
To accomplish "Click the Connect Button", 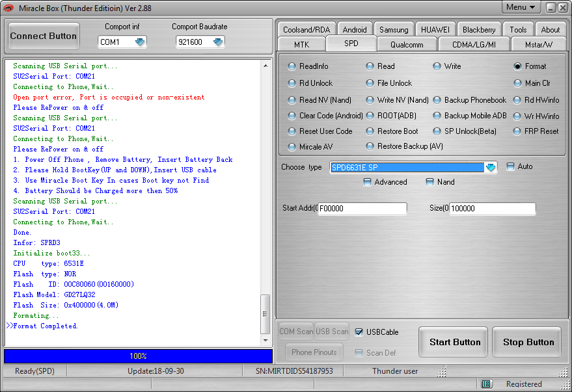I will coord(44,36).
